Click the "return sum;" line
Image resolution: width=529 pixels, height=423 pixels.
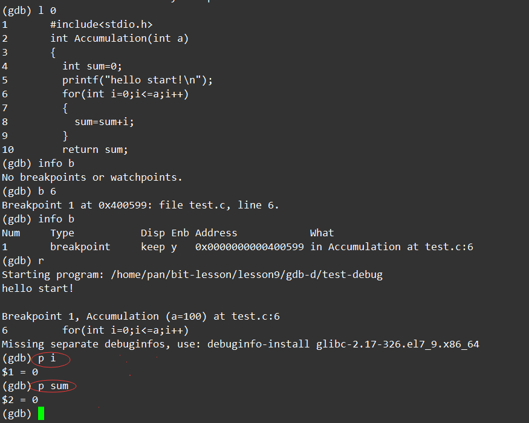(x=95, y=150)
